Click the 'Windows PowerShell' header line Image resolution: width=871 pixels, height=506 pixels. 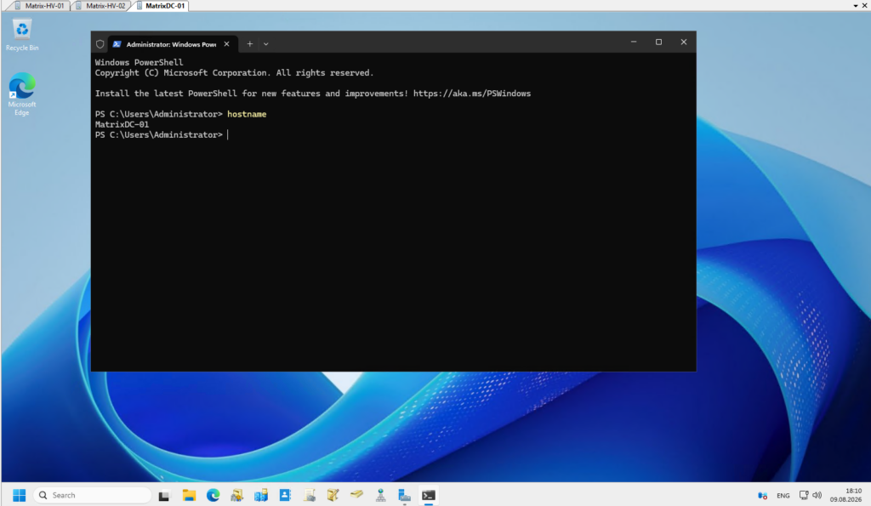[x=139, y=62]
